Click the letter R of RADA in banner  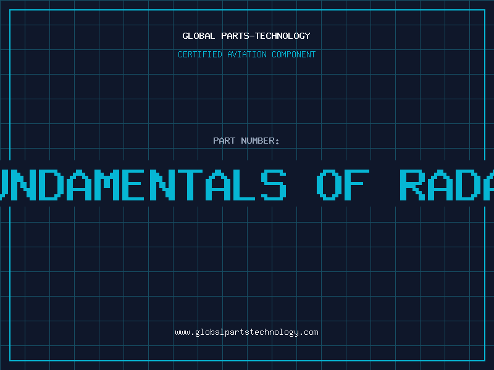click(412, 184)
